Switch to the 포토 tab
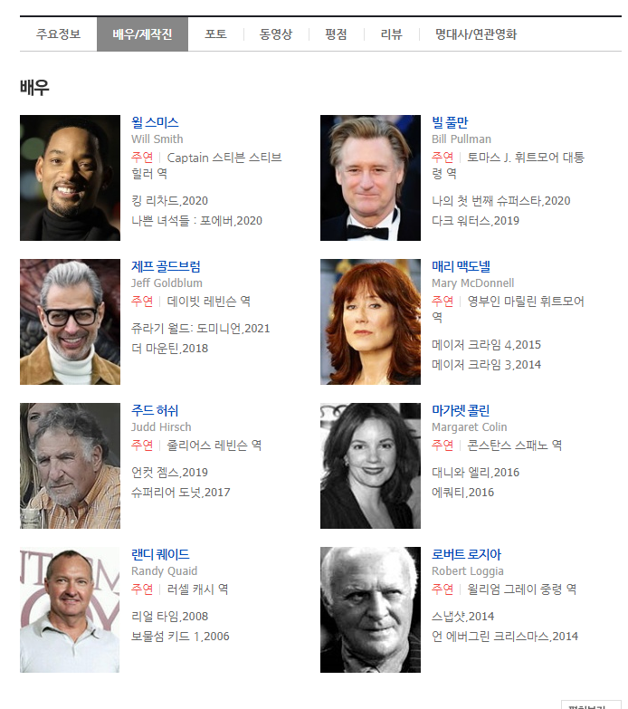Screen dimensions: 628x709 pyautogui.click(x=215, y=34)
